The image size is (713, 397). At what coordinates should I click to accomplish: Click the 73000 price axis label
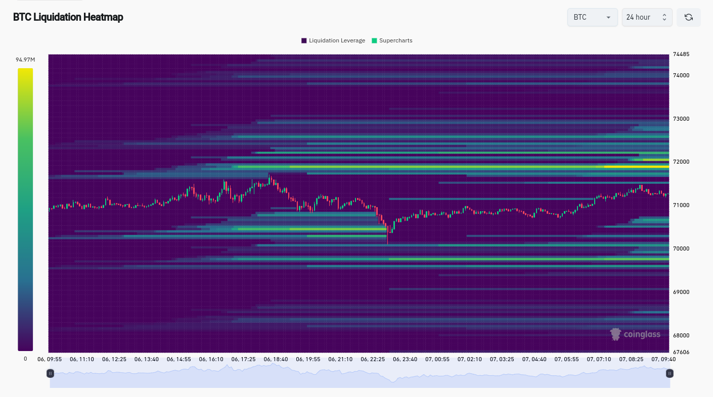click(681, 119)
